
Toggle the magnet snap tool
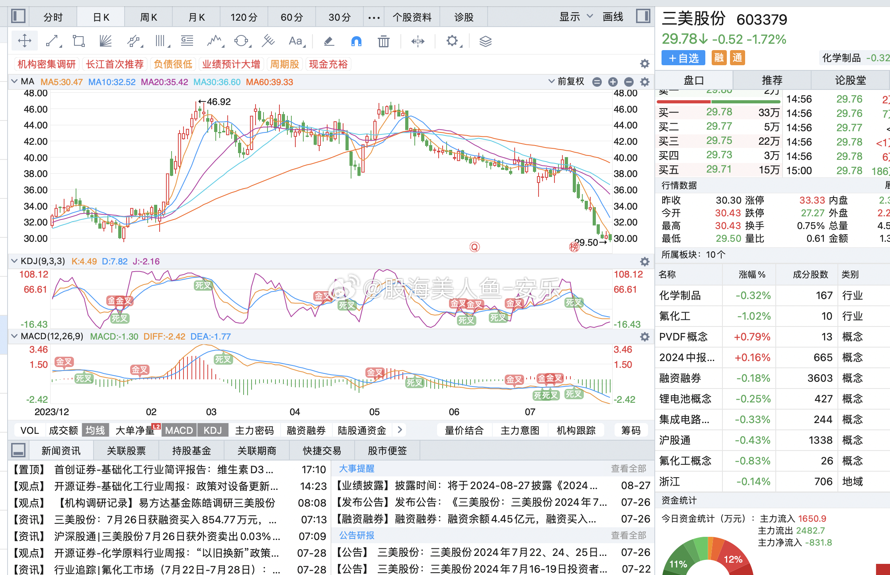pos(356,41)
